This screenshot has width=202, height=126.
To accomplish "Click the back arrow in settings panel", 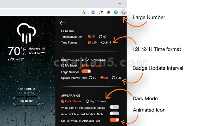I will click(62, 22).
